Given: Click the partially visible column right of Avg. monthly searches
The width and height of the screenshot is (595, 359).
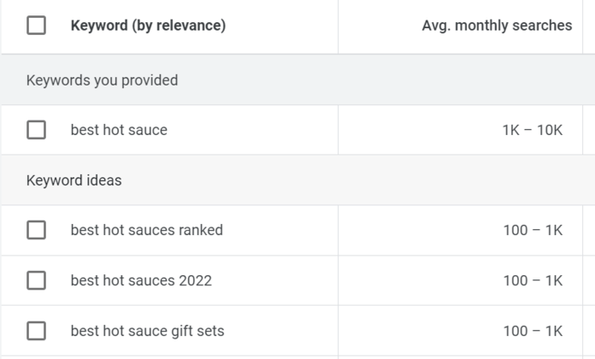Looking at the screenshot, I should click(591, 26).
